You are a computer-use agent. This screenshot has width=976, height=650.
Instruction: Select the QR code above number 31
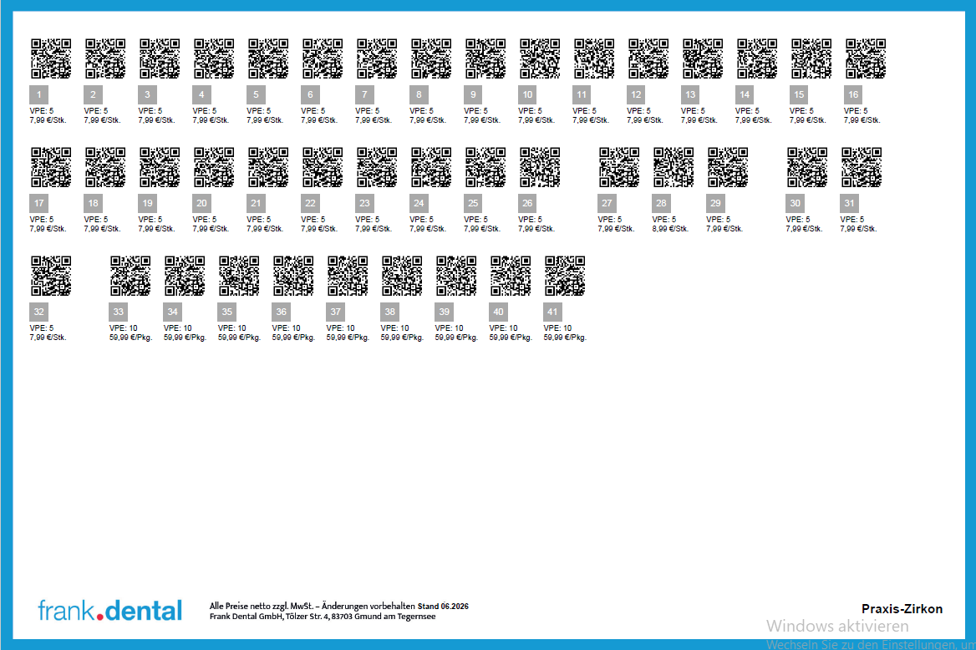pyautogui.click(x=862, y=167)
